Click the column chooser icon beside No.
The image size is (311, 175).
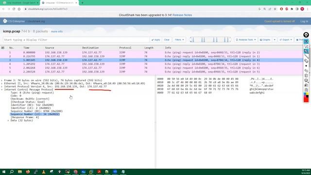(3, 48)
